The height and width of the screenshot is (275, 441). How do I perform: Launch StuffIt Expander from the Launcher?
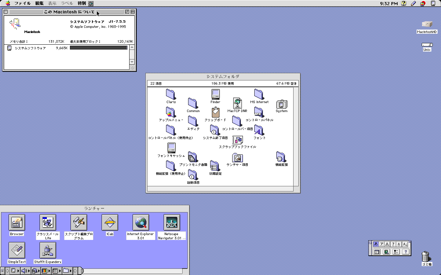click(x=48, y=251)
